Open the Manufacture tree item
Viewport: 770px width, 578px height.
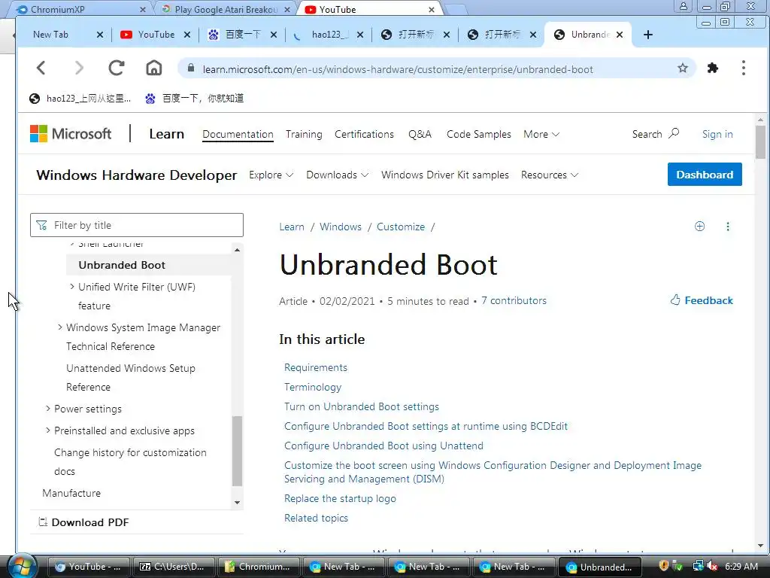[71, 493]
